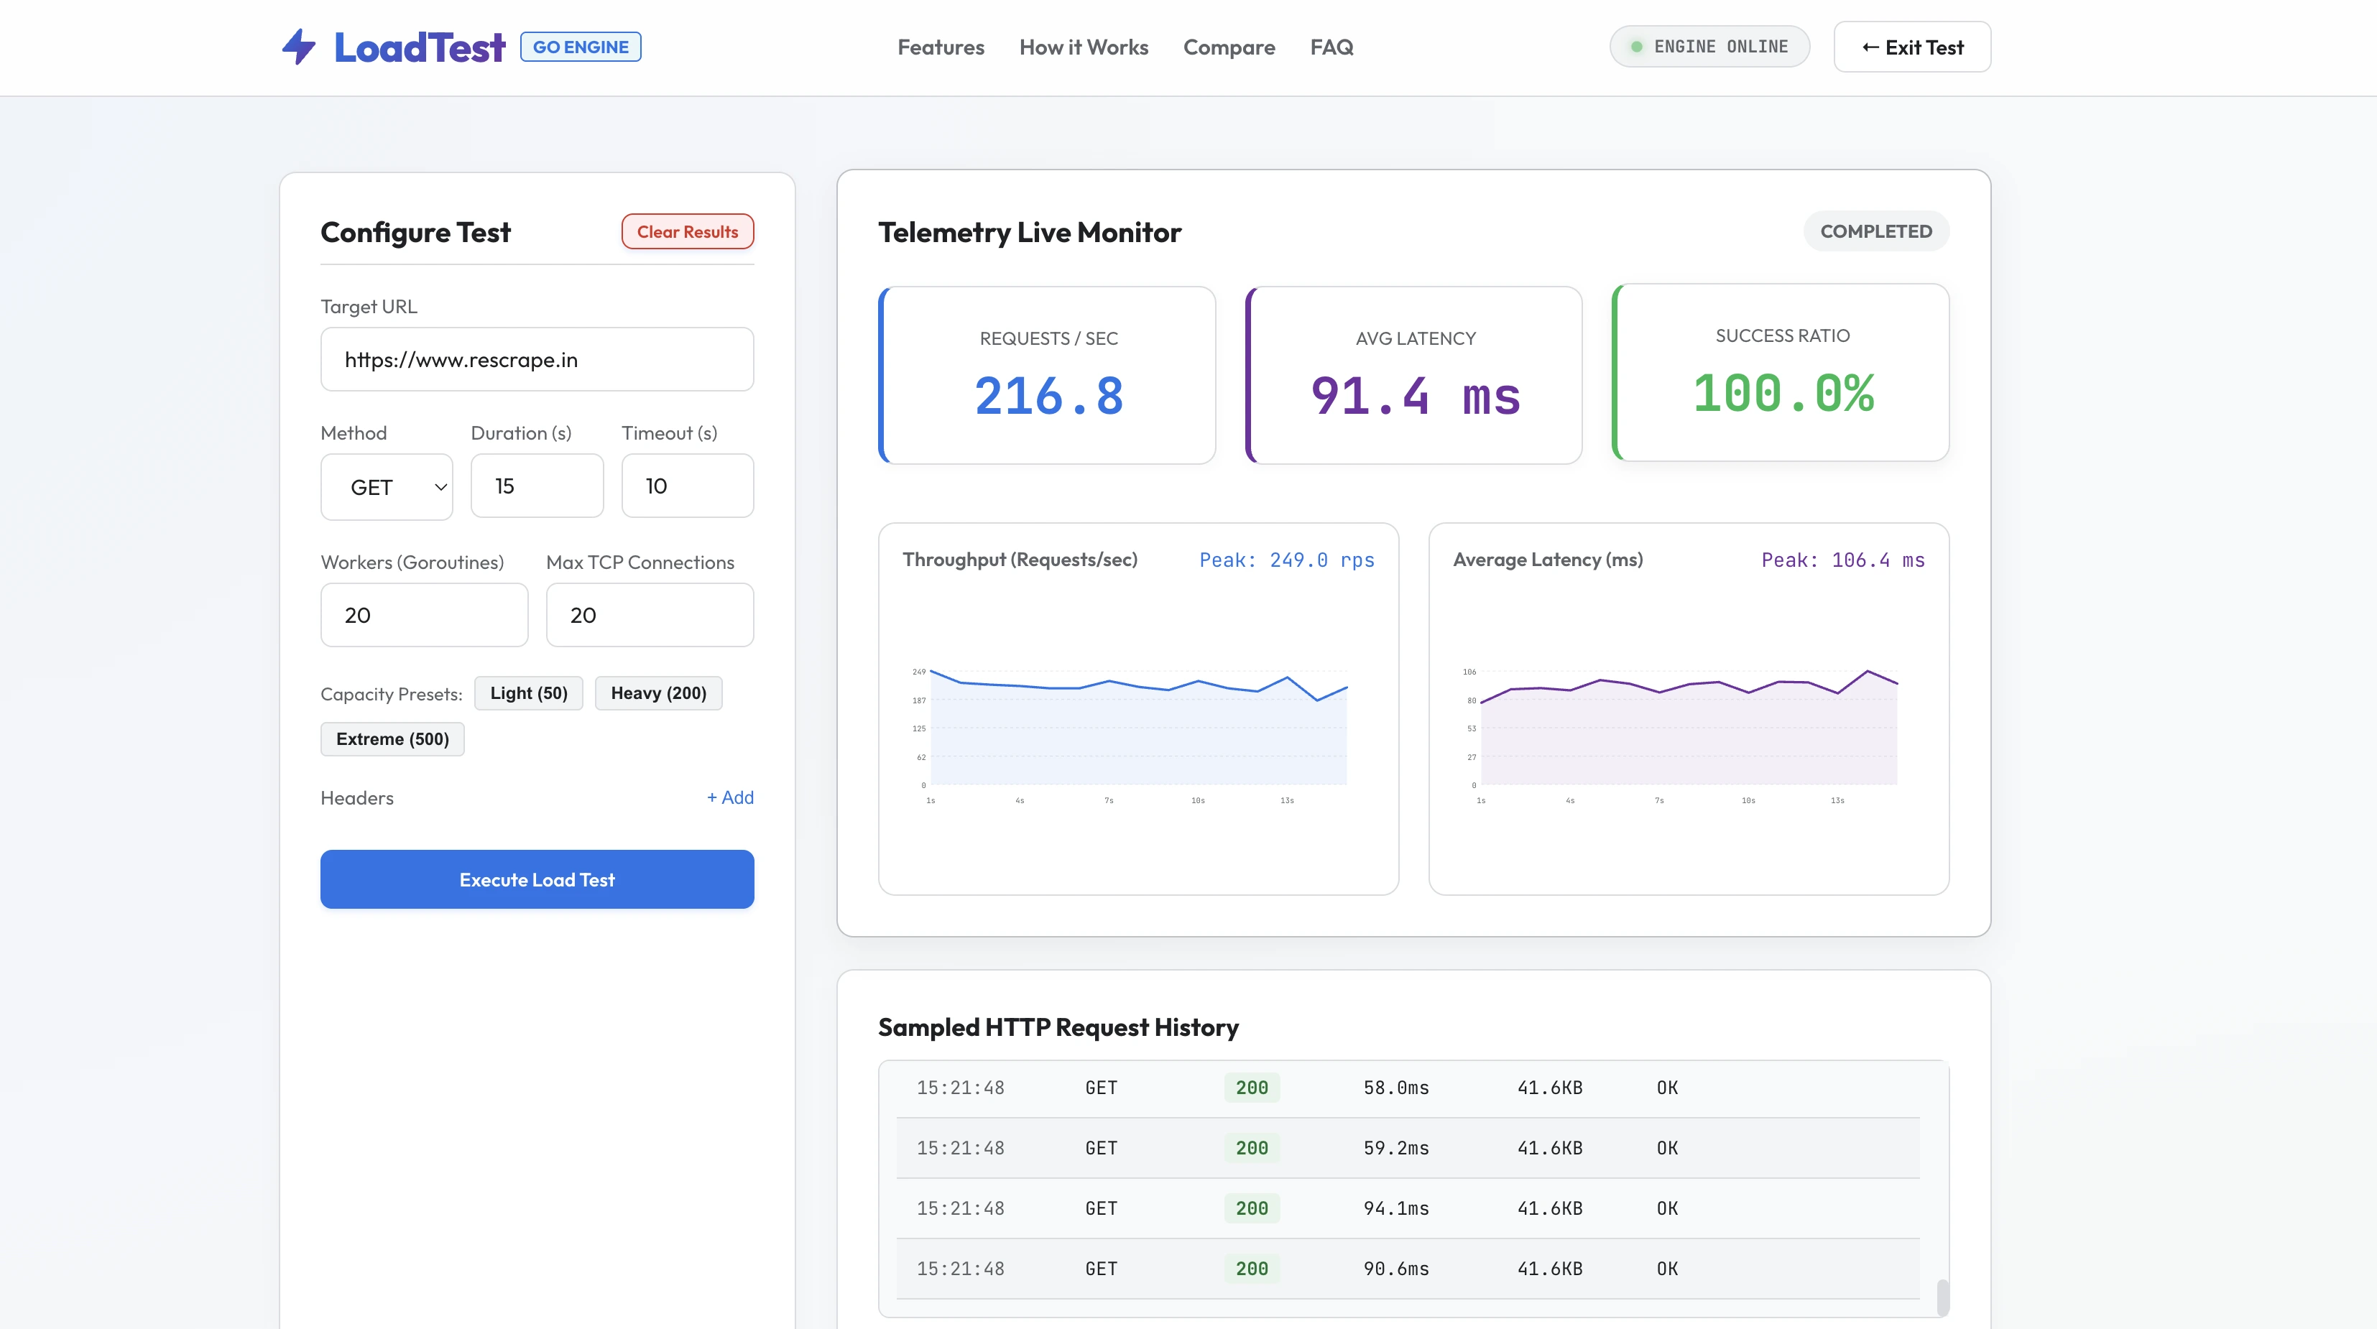2377x1329 pixels.
Task: Click the Throughput chart area
Action: click(1137, 728)
